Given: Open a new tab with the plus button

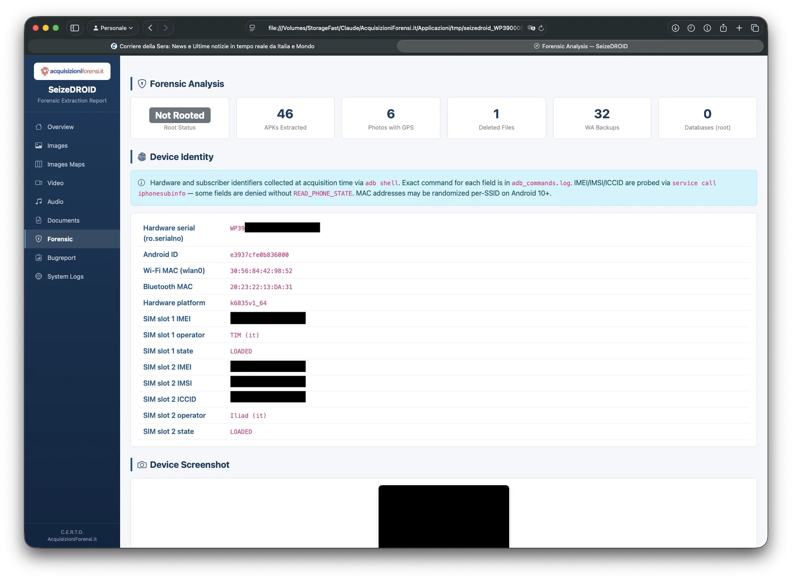Looking at the screenshot, I should [x=739, y=27].
